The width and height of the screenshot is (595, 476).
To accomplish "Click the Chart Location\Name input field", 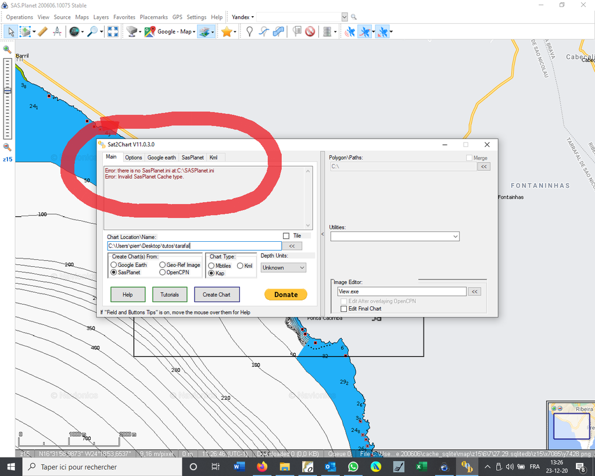I will (x=194, y=246).
